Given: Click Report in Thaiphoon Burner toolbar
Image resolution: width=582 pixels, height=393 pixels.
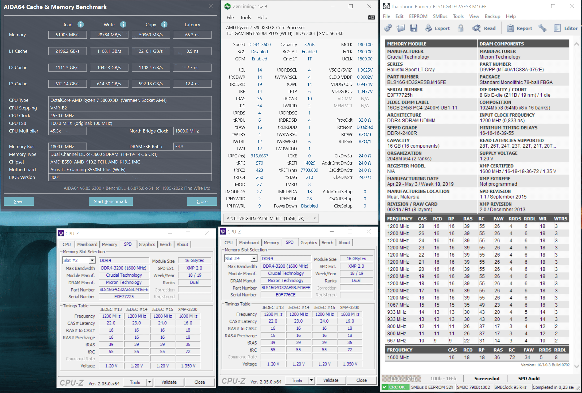Looking at the screenshot, I should click(x=519, y=28).
